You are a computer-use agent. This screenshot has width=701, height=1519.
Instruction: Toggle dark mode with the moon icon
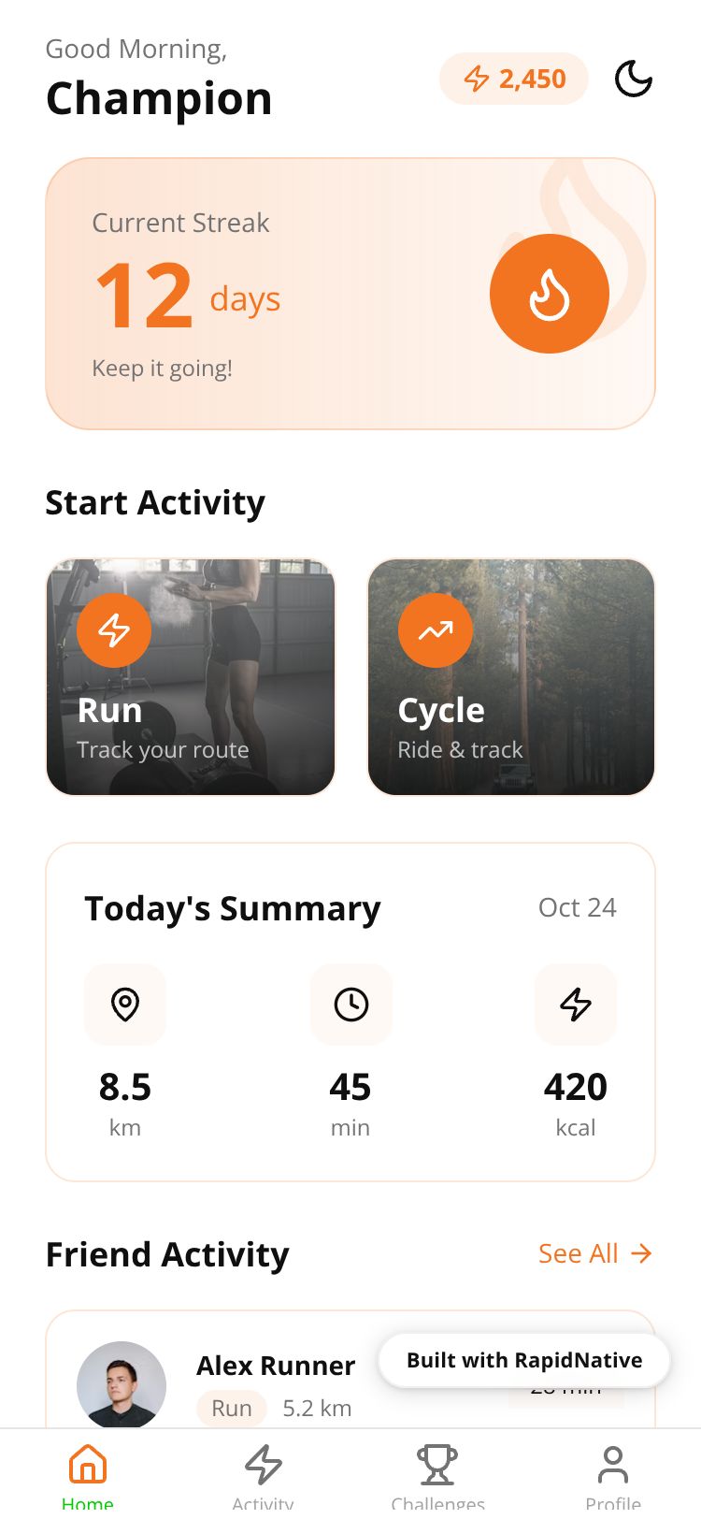[633, 79]
